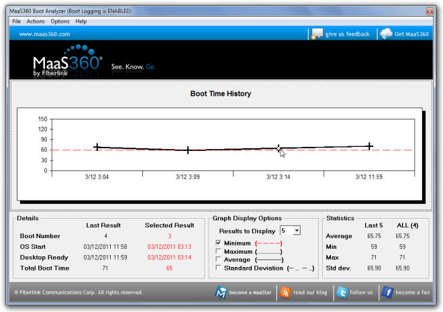Click the Results to Display value field showing 5
This screenshot has height=312, width=443.
[x=287, y=231]
